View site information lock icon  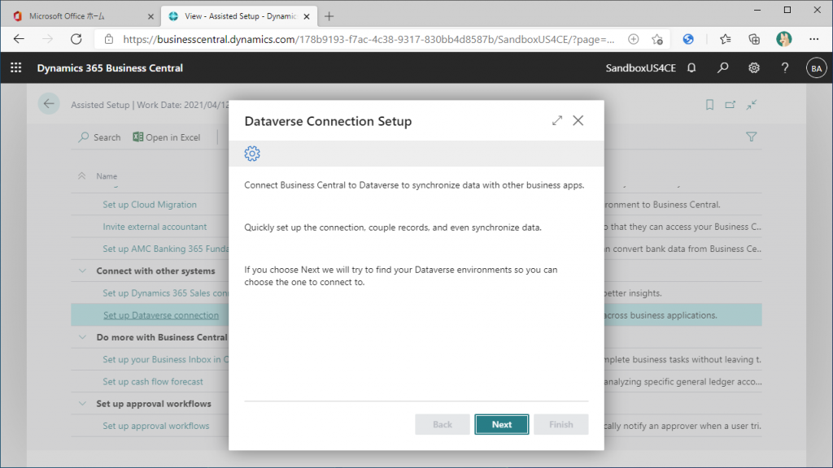coord(109,39)
